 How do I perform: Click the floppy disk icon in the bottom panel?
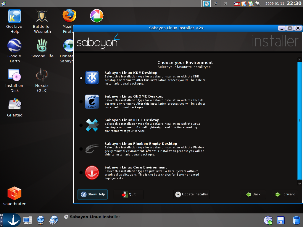[281, 220]
